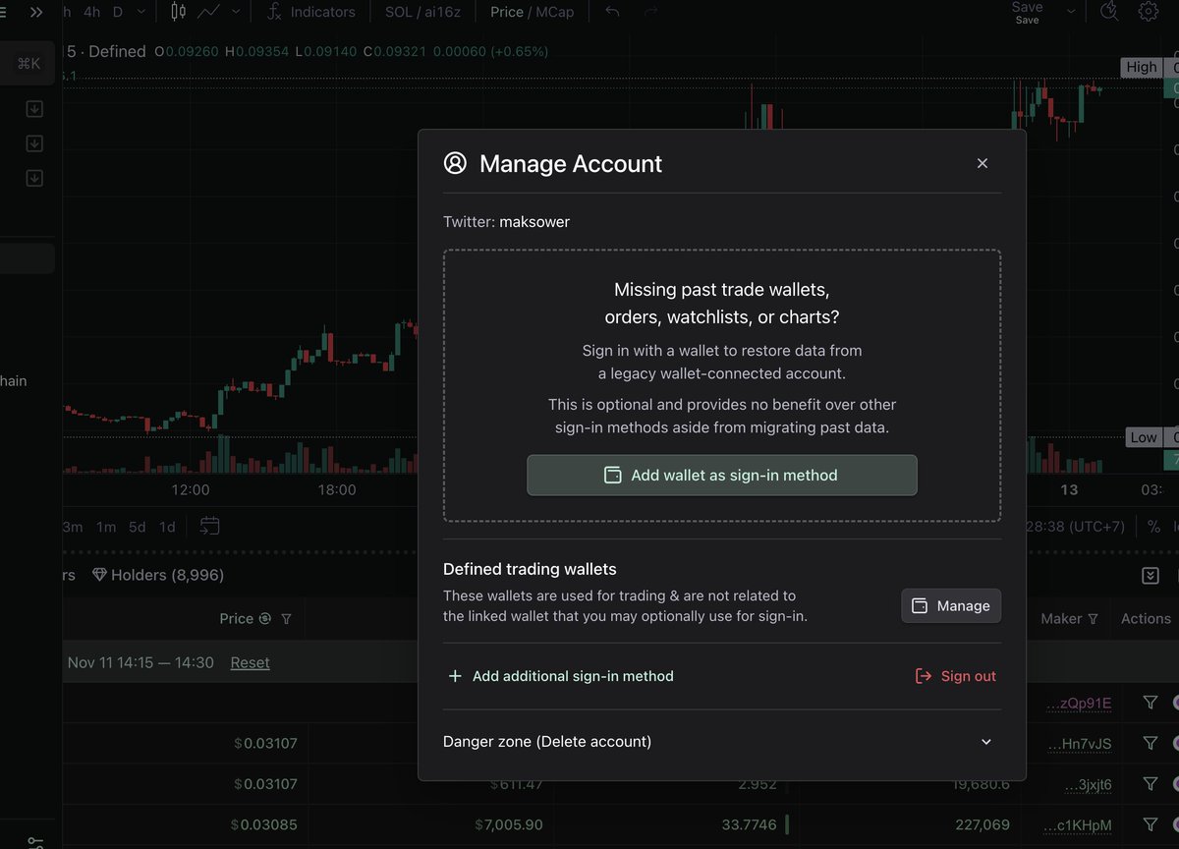Click the second download-arrow icon in left sidebar
Screen dimensions: 1179x849
(x=34, y=143)
